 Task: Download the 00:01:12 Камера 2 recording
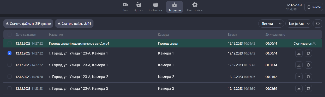point(299,77)
